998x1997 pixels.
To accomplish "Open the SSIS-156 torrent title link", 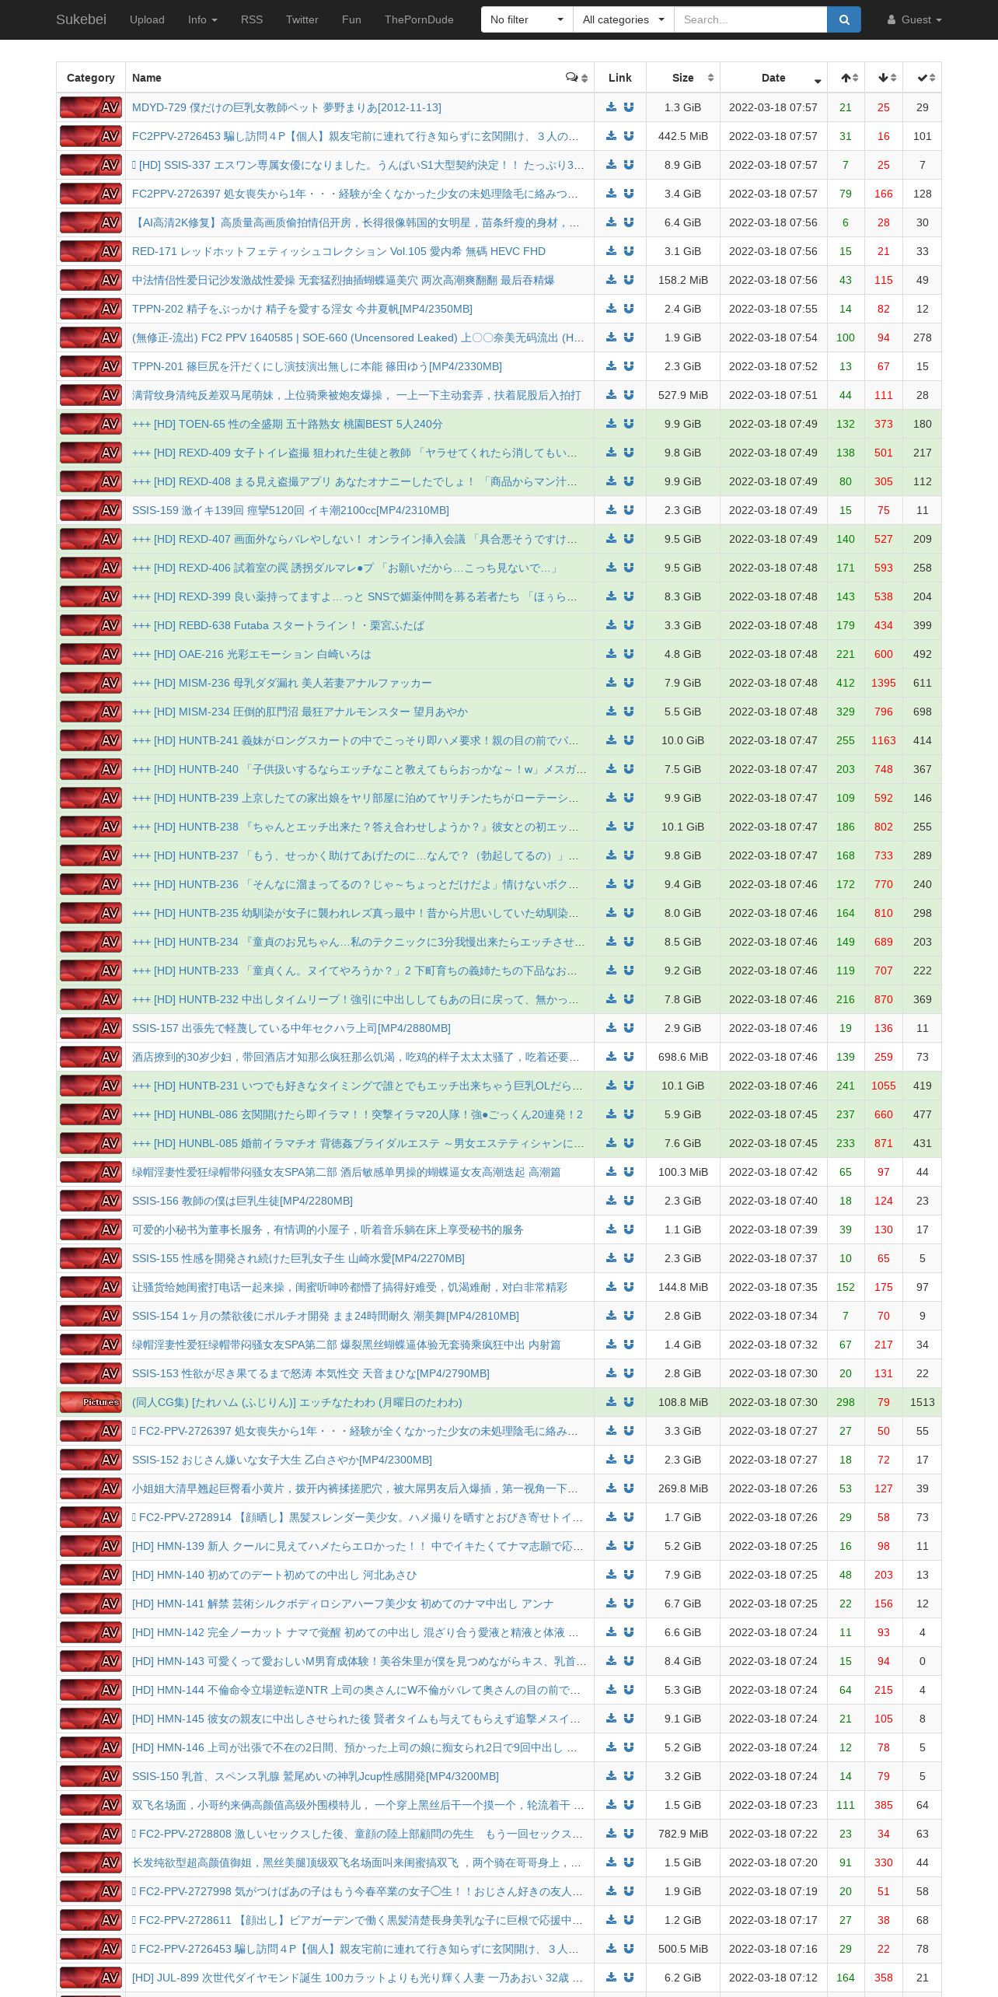I will pos(243,1201).
